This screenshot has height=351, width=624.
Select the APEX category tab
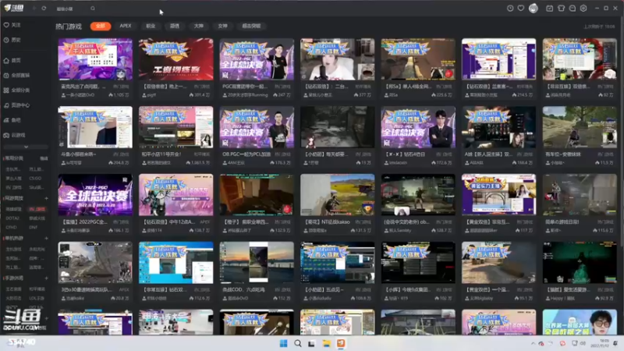pos(126,26)
